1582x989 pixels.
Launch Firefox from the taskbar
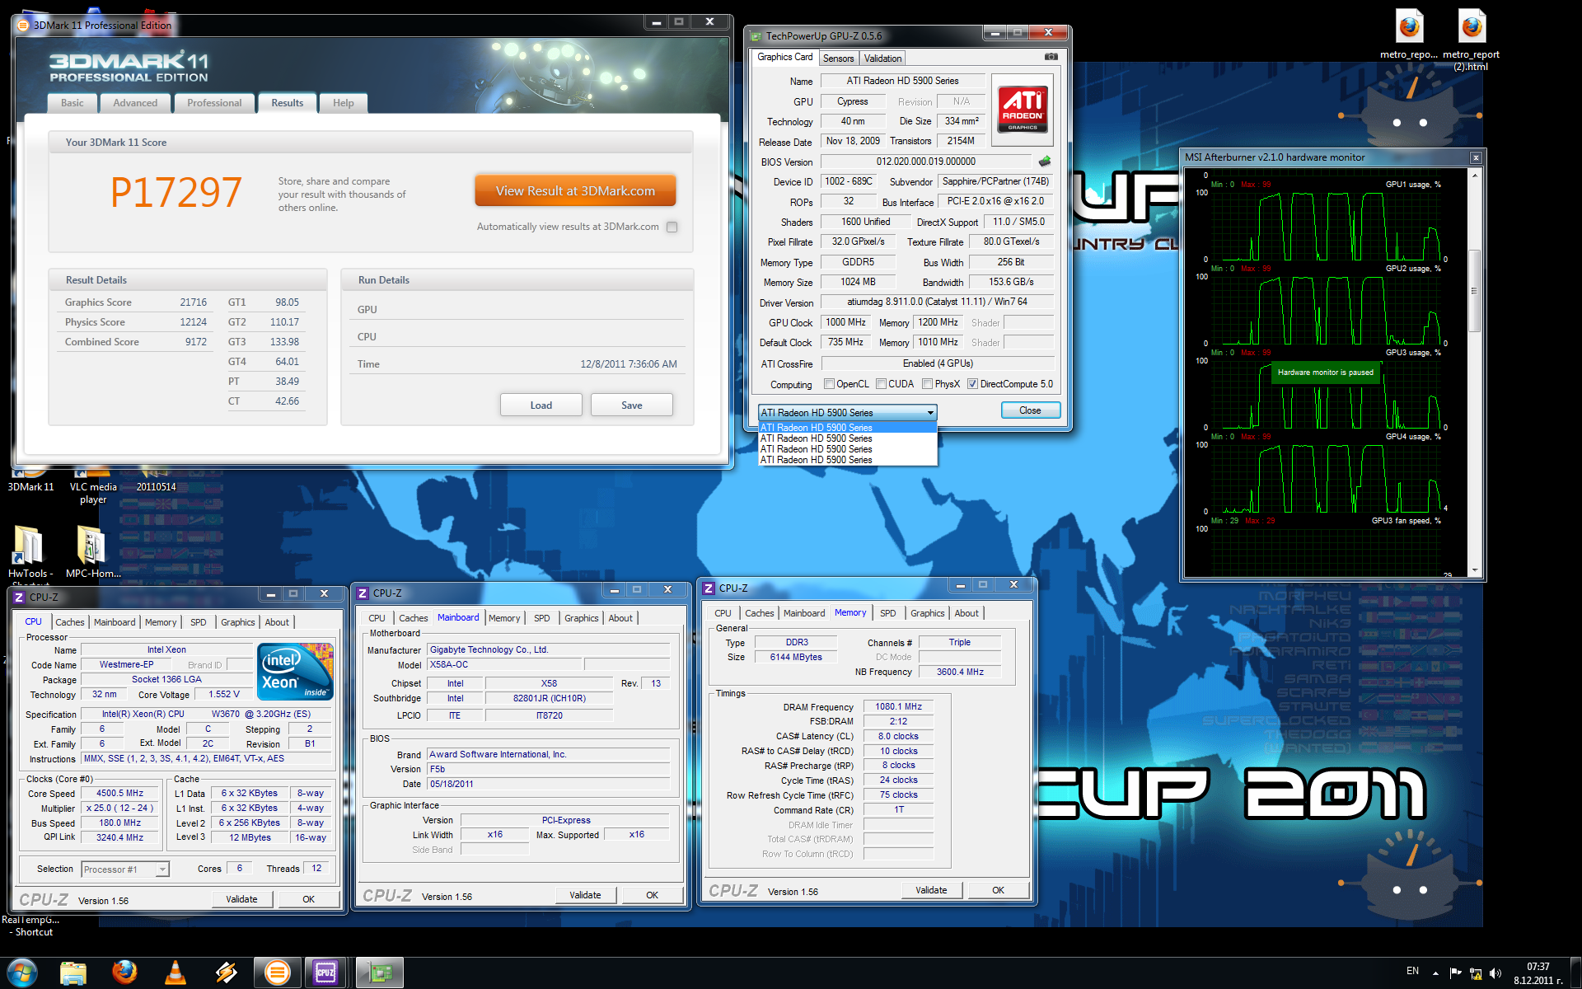124,973
